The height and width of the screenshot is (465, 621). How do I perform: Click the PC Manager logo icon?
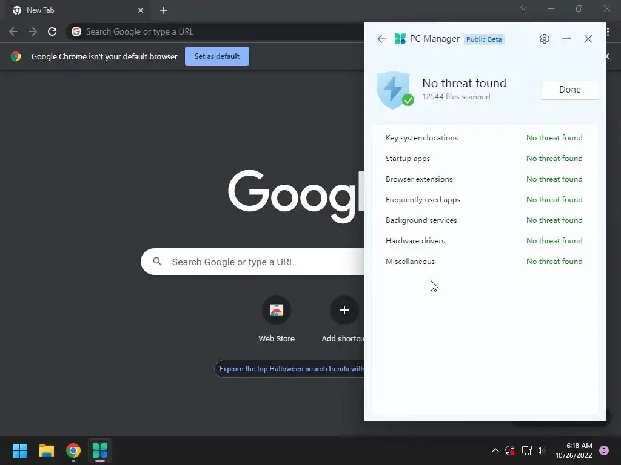point(400,39)
